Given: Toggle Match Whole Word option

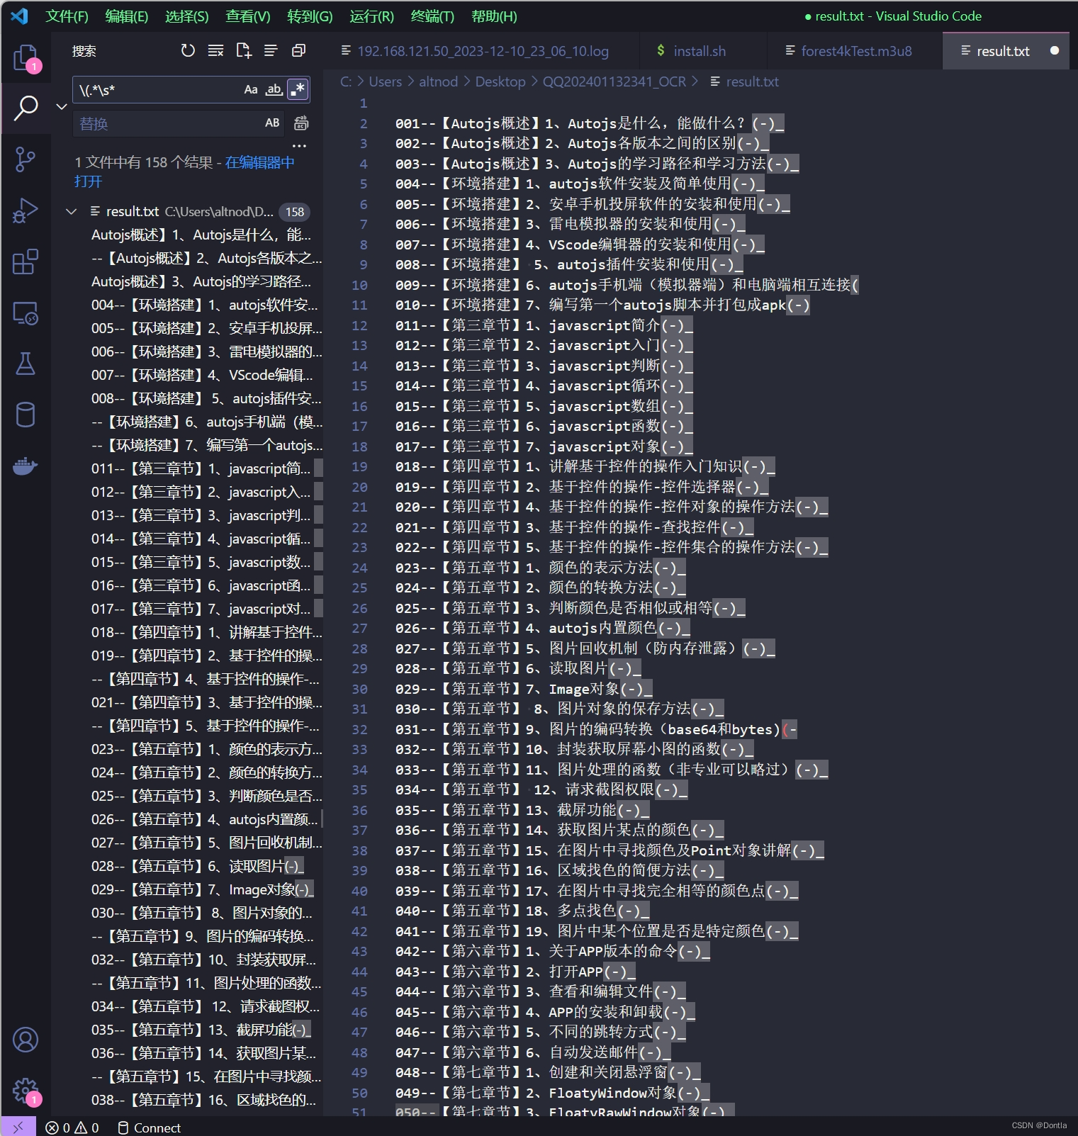Looking at the screenshot, I should click(x=274, y=89).
